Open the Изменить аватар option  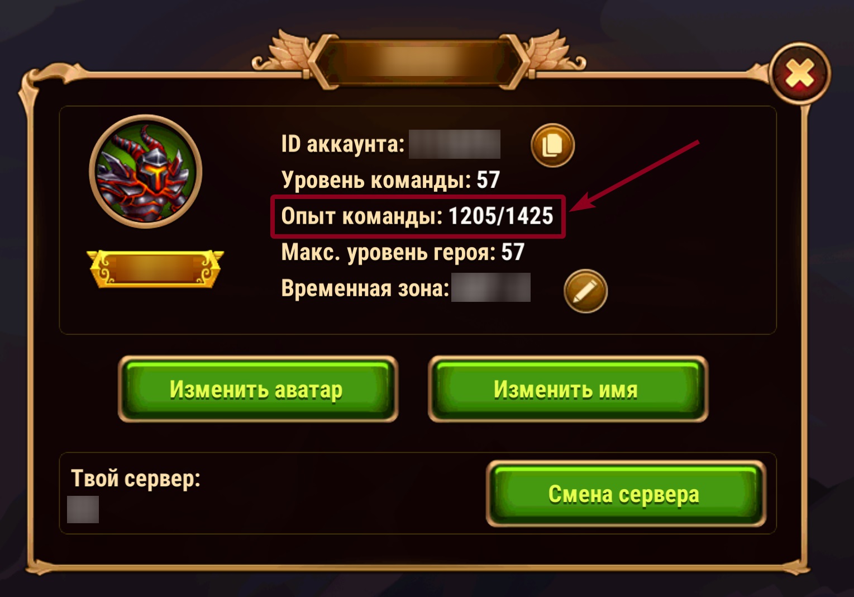[258, 389]
